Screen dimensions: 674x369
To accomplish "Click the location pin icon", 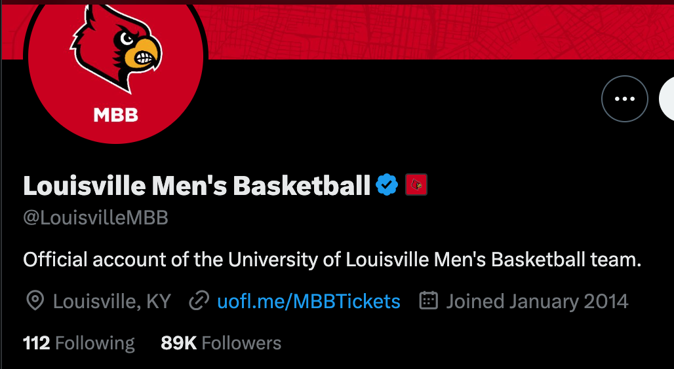I will 35,301.
